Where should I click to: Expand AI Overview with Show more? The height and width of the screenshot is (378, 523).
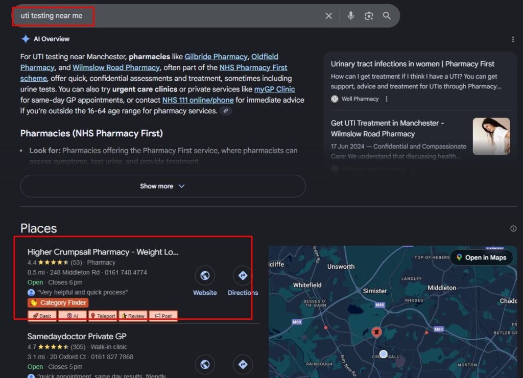click(x=162, y=186)
